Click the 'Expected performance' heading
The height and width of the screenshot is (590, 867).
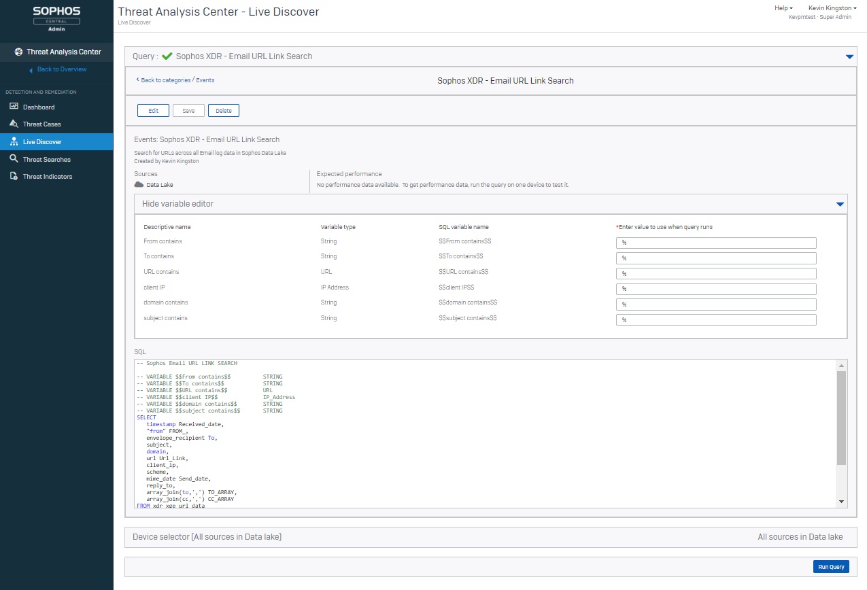[350, 174]
